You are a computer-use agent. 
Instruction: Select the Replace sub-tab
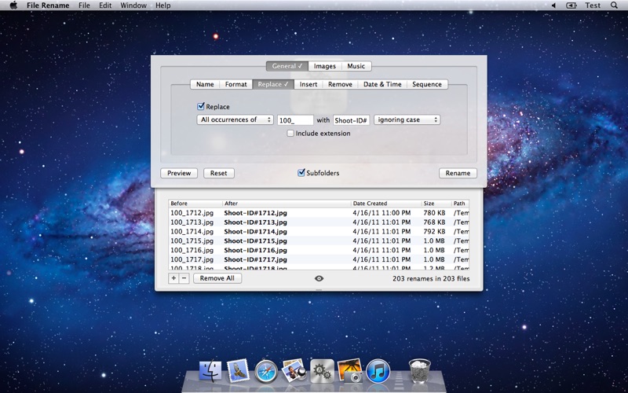click(273, 84)
